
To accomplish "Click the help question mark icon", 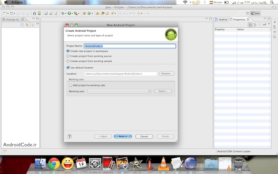I will (69, 136).
